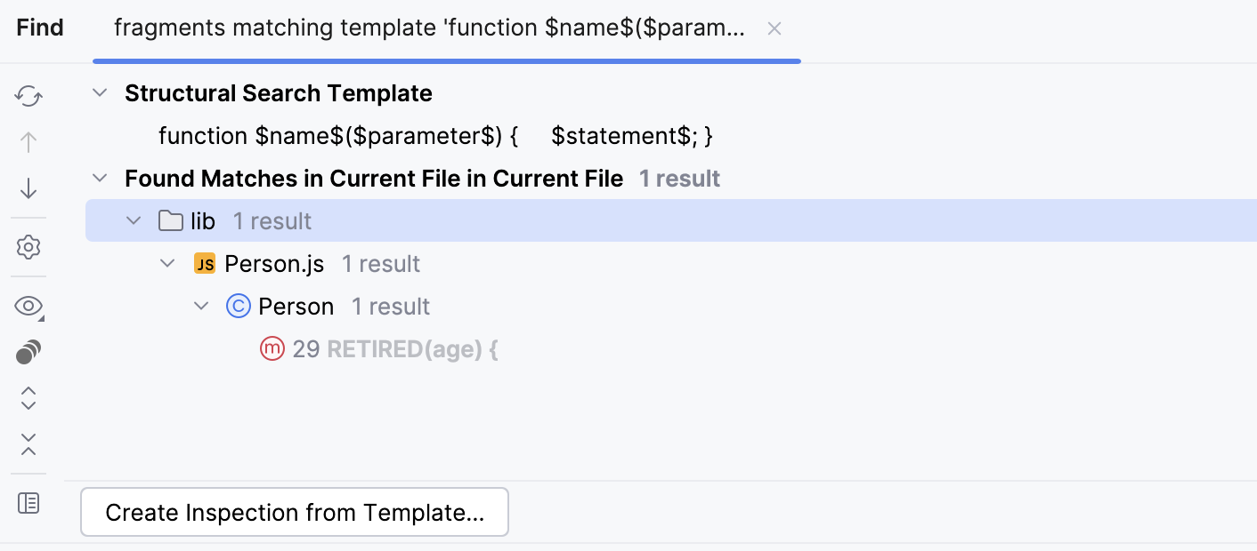Click the Create Inspection from Template button
The height and width of the screenshot is (551, 1257).
(x=295, y=513)
